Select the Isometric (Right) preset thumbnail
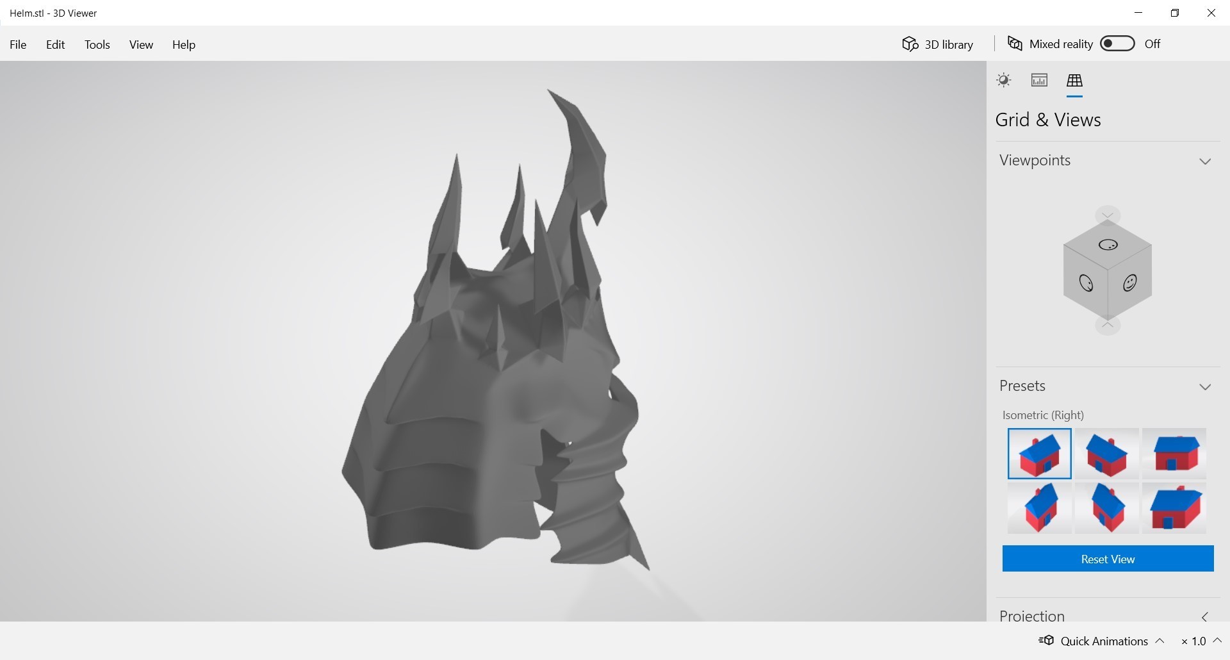The height and width of the screenshot is (660, 1230). pyautogui.click(x=1039, y=454)
